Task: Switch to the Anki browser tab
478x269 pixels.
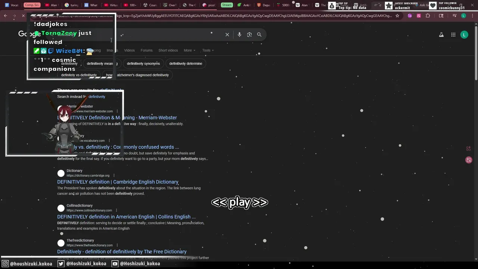Action: point(245,5)
